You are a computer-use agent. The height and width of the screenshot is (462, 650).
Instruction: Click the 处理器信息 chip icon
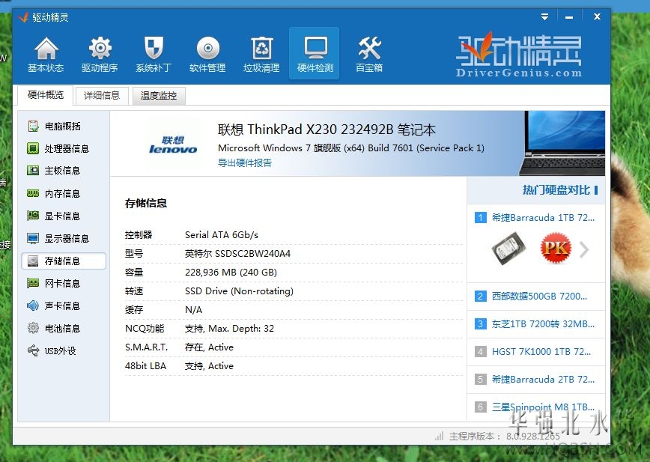point(33,148)
